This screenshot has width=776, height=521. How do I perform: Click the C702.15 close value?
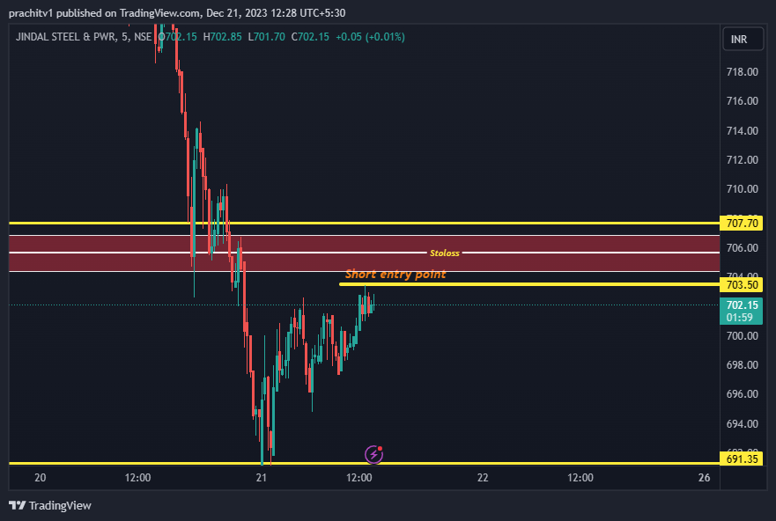310,37
